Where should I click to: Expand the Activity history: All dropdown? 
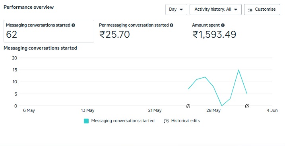point(215,10)
